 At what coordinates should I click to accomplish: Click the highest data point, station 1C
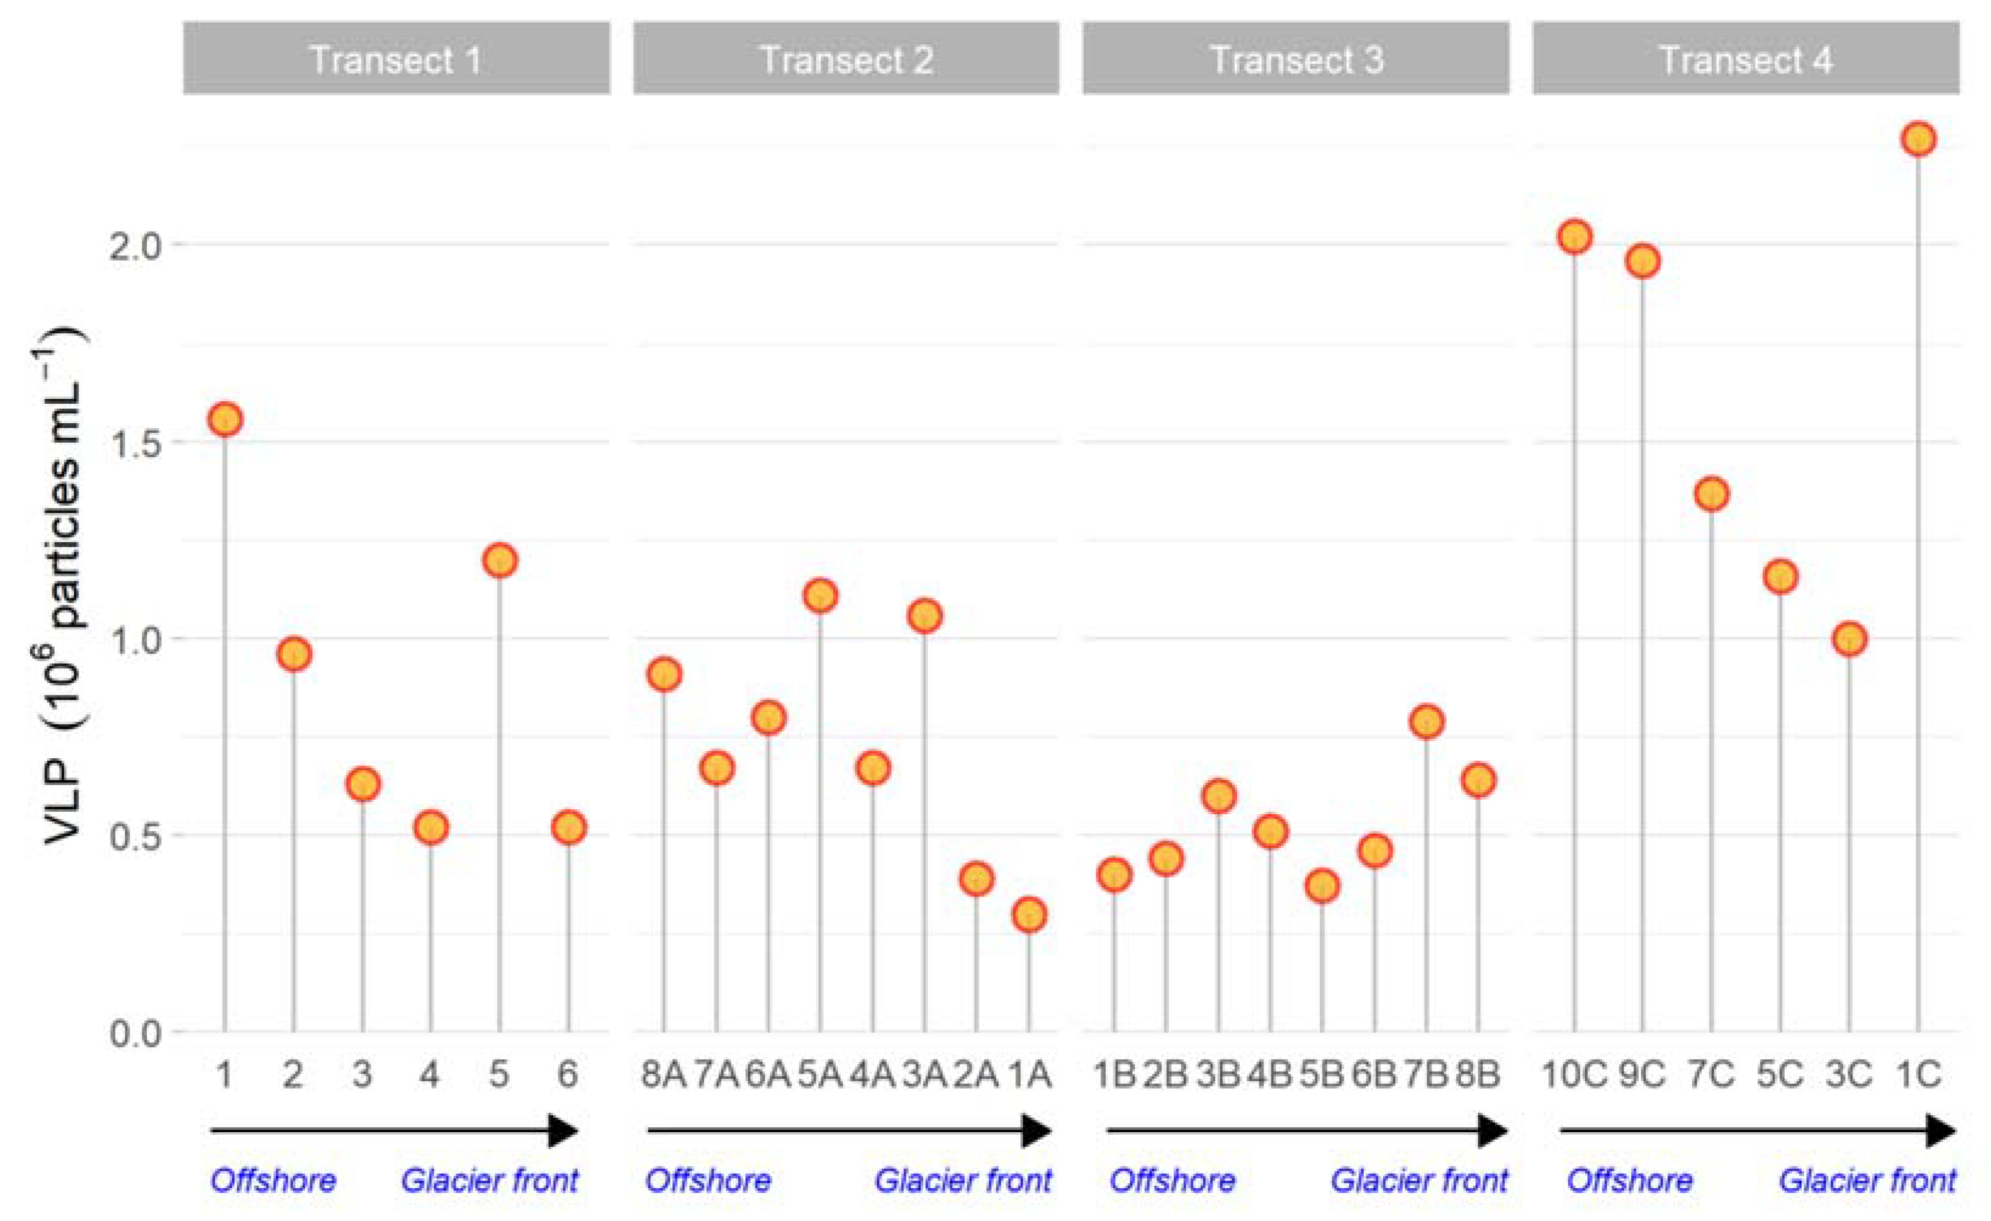coord(1918,139)
